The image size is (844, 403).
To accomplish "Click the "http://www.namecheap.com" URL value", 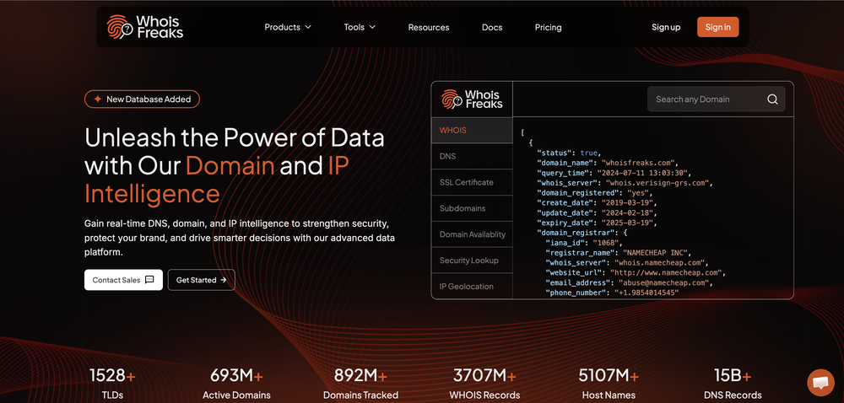I will point(666,273).
